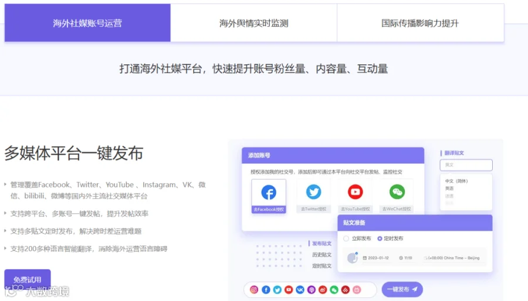The image size is (528, 301).
Task: Click the avatar thumbnail in 贴文准备 panel
Action: tap(352, 258)
